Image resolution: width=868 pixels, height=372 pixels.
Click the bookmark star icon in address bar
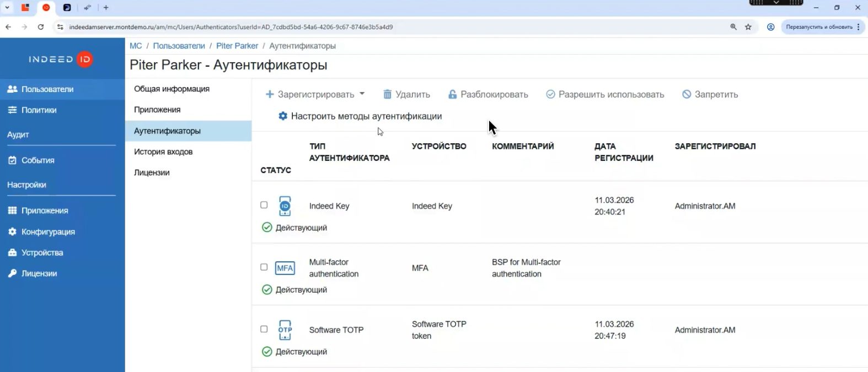748,27
